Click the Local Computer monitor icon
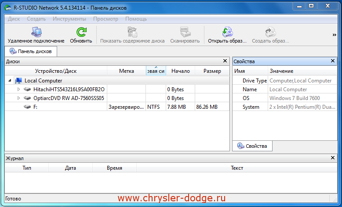 (18, 81)
